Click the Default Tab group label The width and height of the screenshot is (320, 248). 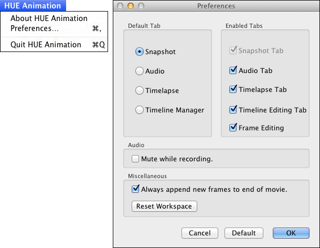144,26
